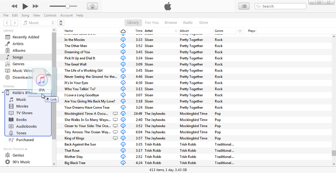Click the Search field

[x=280, y=6]
